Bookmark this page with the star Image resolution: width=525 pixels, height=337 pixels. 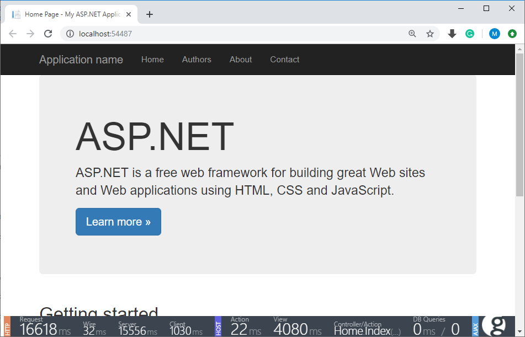coord(430,34)
